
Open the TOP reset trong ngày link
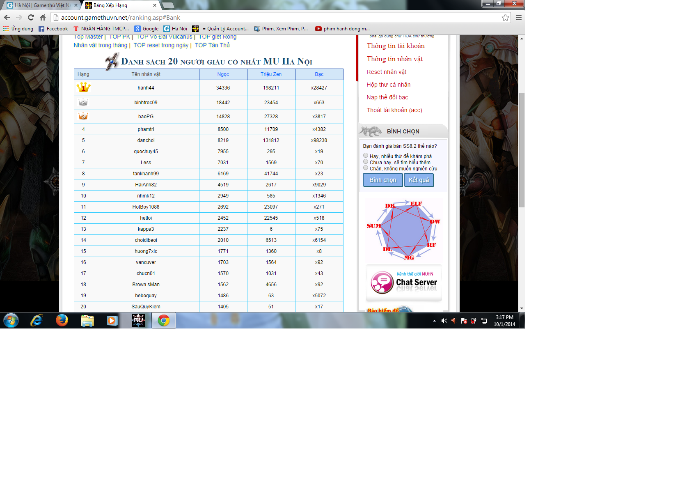point(161,45)
